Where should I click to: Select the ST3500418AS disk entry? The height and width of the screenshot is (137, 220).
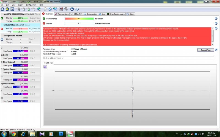(20, 28)
